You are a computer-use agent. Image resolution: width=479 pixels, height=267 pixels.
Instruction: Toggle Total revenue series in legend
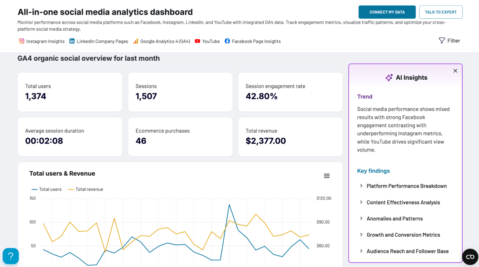tap(86, 189)
